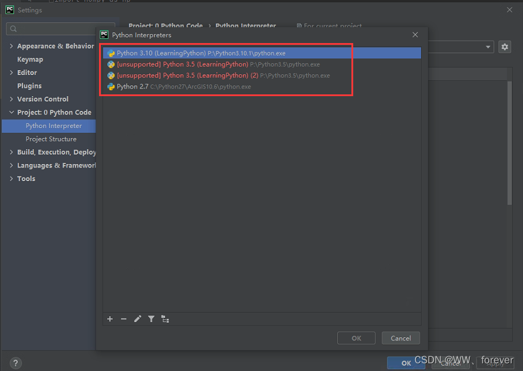Focus the Settings search field
This screenshot has height=371, width=523.
pos(61,29)
